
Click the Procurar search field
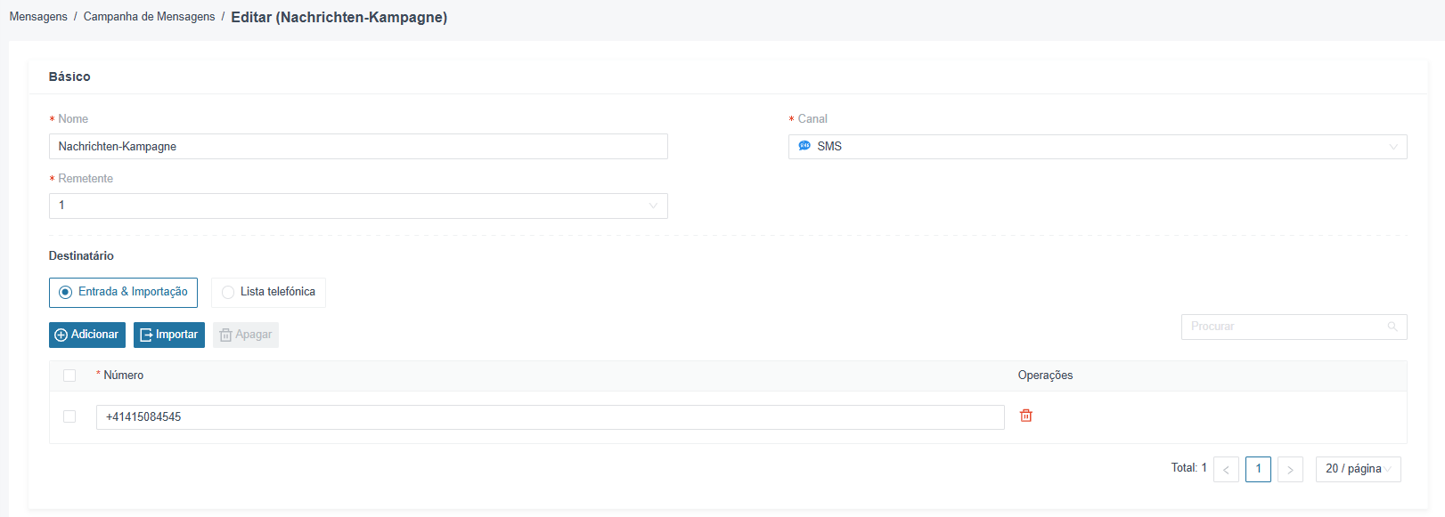click(x=1294, y=327)
